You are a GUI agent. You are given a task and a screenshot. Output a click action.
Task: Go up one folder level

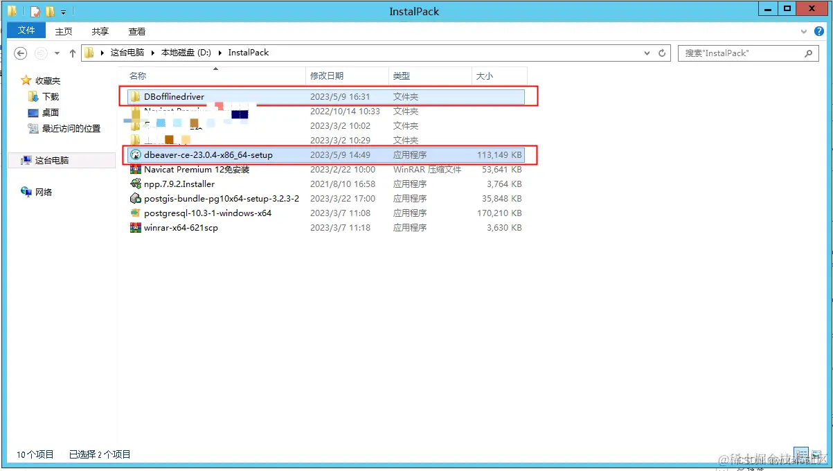click(x=73, y=53)
